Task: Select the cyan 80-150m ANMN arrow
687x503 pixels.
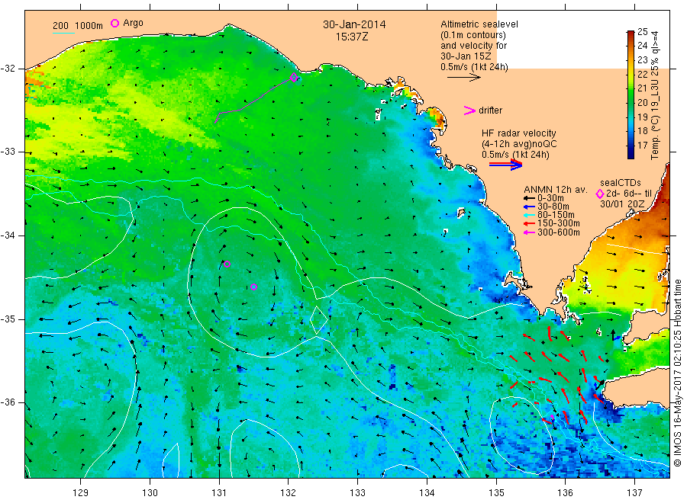Action: pyautogui.click(x=529, y=215)
